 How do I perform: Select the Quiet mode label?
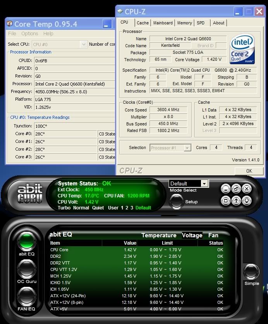(98, 207)
